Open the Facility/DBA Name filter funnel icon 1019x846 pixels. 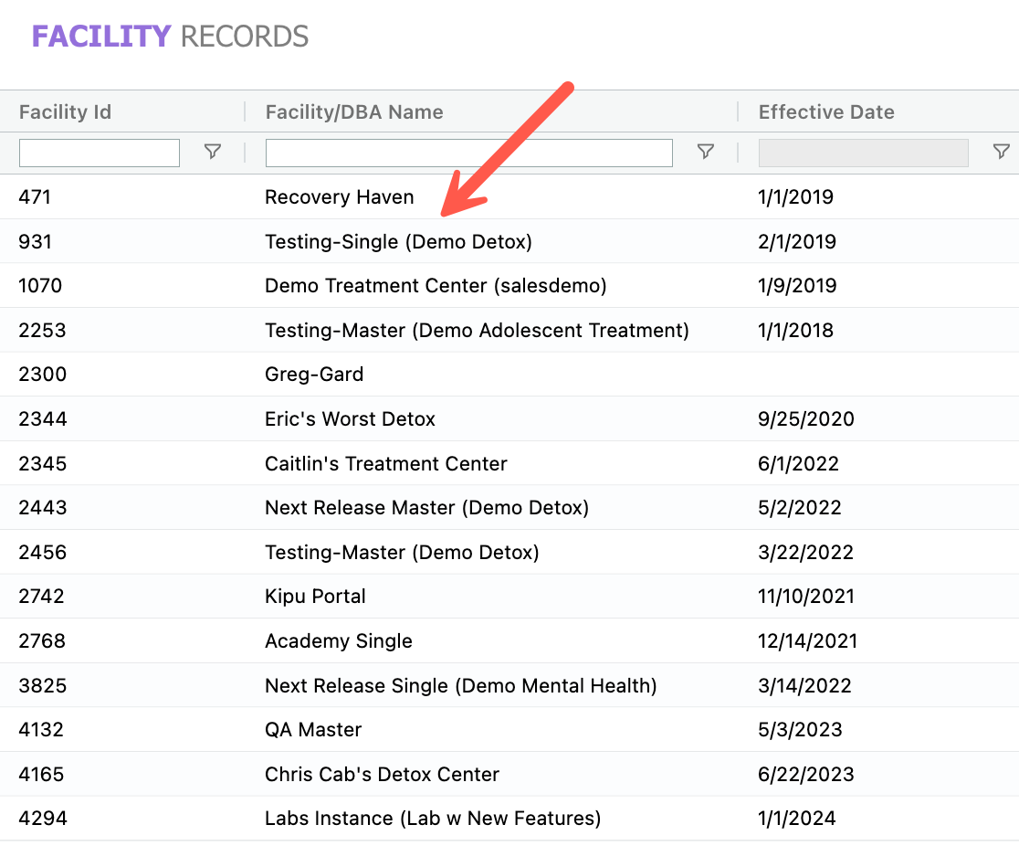coord(705,153)
